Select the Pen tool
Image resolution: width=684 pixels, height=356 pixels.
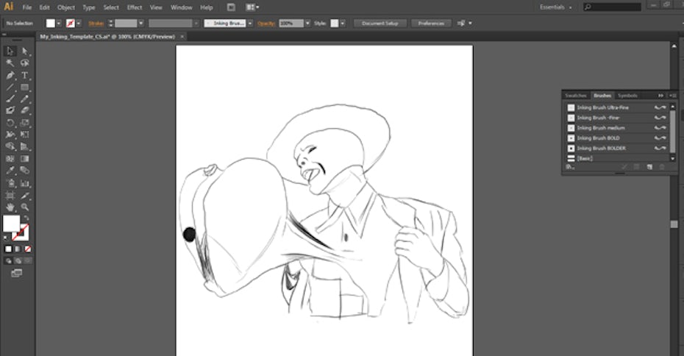click(10, 75)
